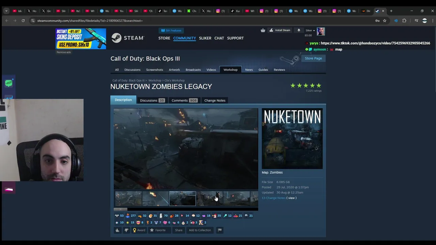Click the skins deposit ad banner

click(x=81, y=39)
